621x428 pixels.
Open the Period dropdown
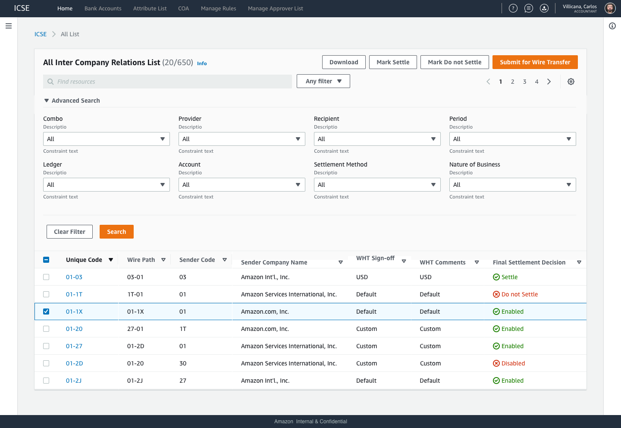tap(513, 139)
